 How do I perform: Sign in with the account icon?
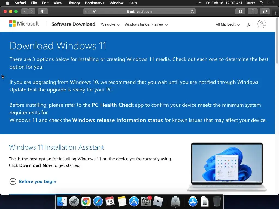pyautogui.click(x=262, y=24)
